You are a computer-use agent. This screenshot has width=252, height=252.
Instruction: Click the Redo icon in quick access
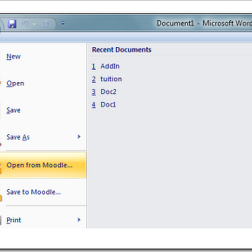tap(45, 24)
